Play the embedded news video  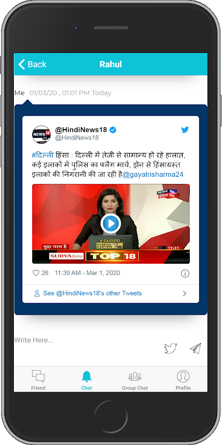(110, 224)
